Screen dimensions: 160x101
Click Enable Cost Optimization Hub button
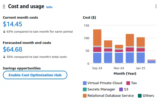tap(35, 75)
